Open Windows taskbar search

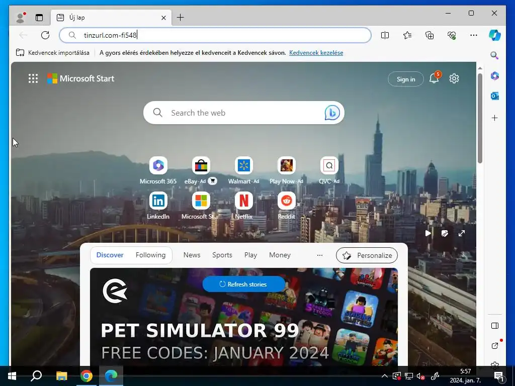[x=36, y=376]
